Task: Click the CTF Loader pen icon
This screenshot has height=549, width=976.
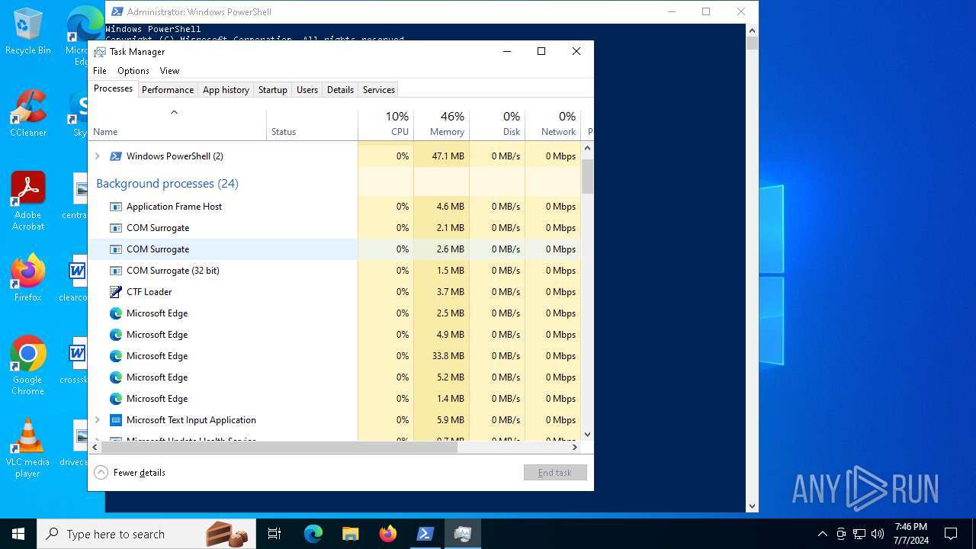Action: pyautogui.click(x=116, y=292)
